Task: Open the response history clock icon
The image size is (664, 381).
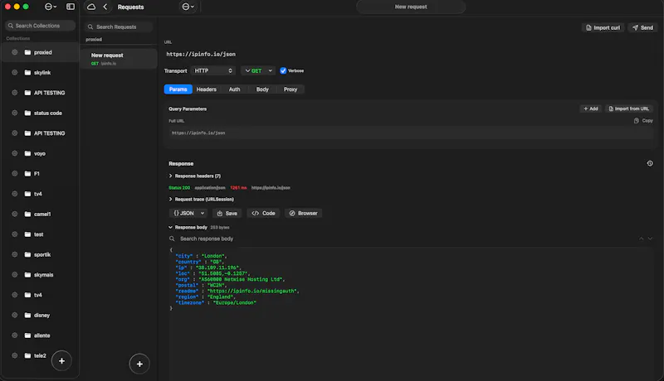Action: 650,163
